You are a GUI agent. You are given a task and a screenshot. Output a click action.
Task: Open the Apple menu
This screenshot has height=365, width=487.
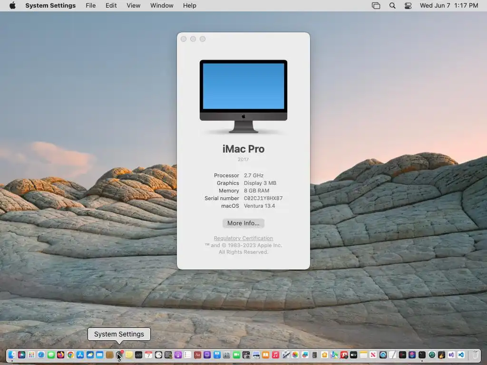coord(12,6)
